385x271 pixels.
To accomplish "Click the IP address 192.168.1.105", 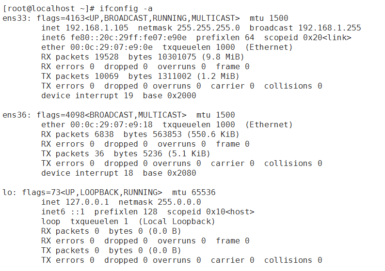I will [x=97, y=28].
